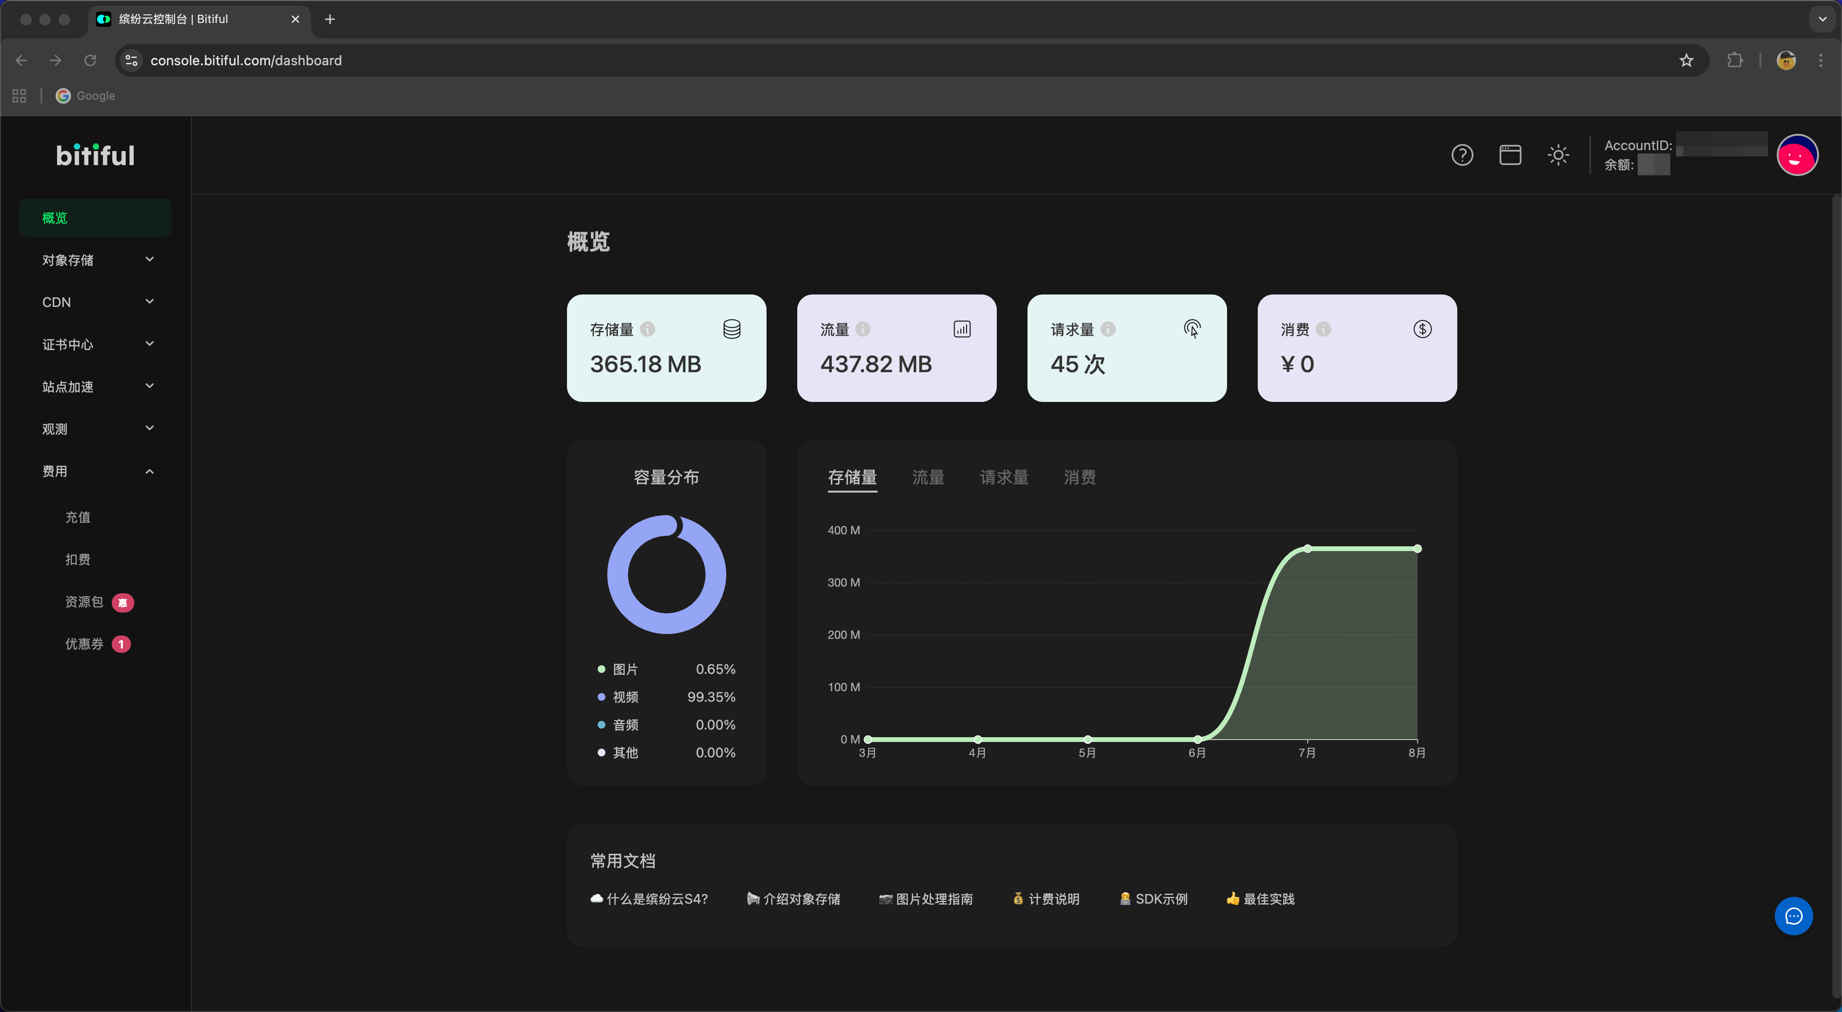Open 优惠券 under 费用
Image resolution: width=1842 pixels, height=1012 pixels.
(x=84, y=644)
